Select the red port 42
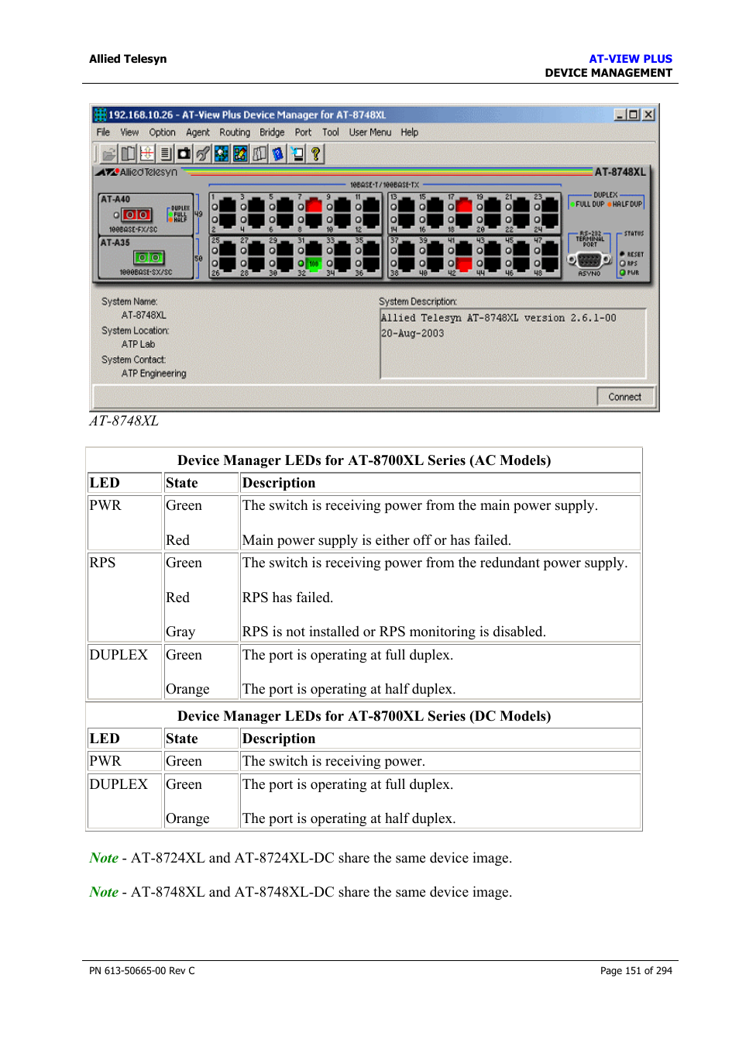Viewport: 739px width, 1047px height. 464,264
